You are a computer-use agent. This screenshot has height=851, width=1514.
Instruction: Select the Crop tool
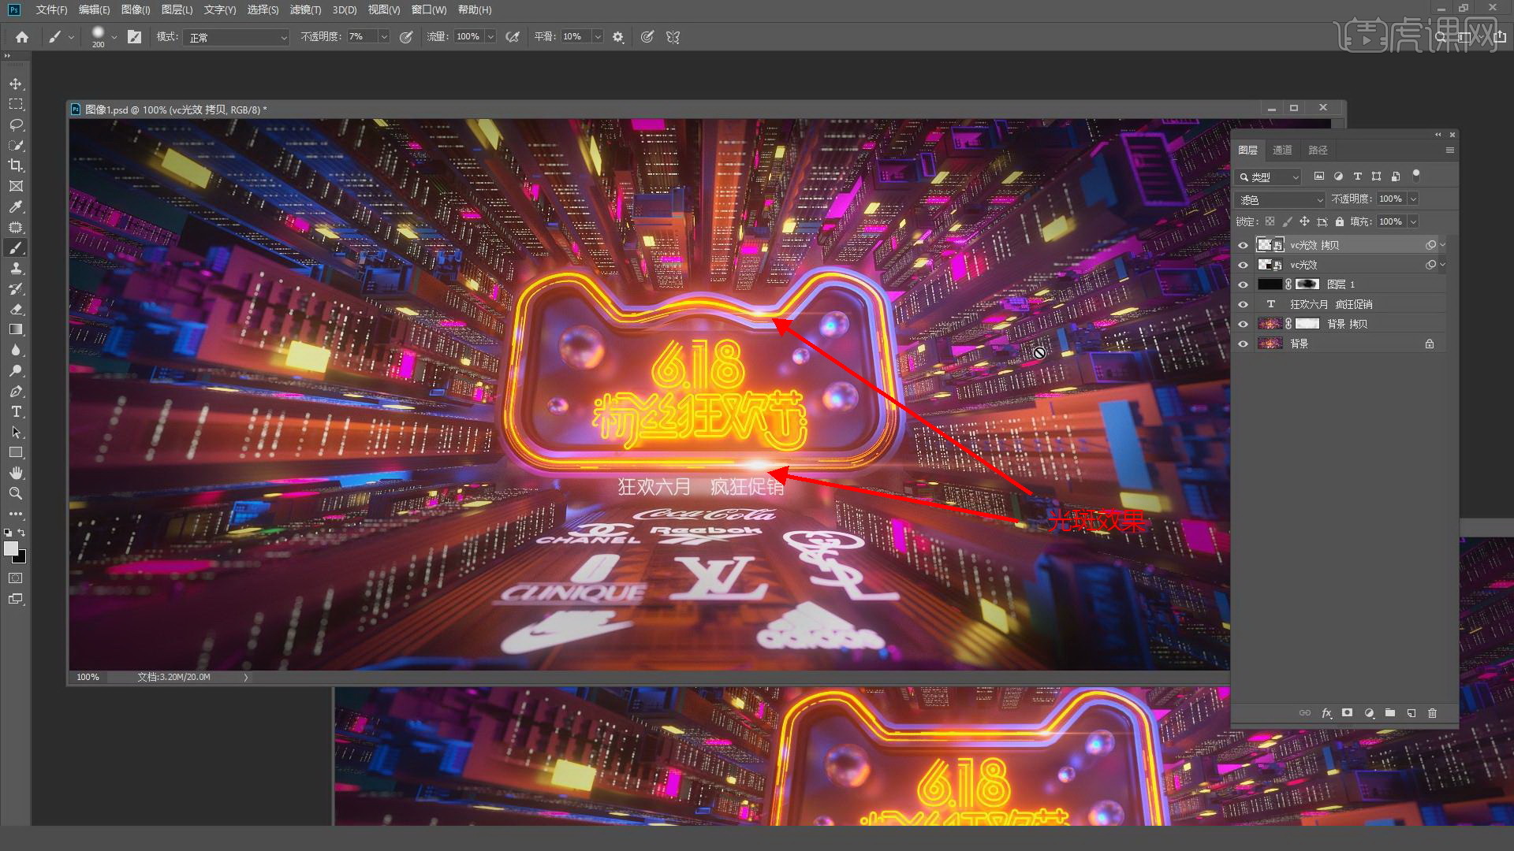tap(16, 165)
